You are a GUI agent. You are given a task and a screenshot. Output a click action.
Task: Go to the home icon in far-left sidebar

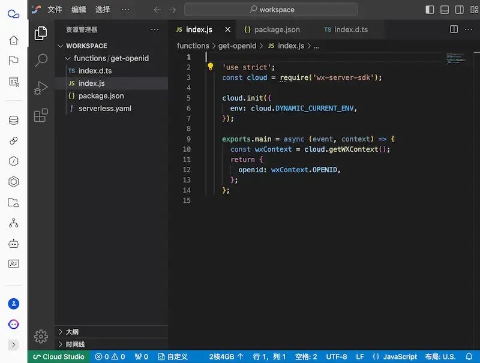pos(13,40)
